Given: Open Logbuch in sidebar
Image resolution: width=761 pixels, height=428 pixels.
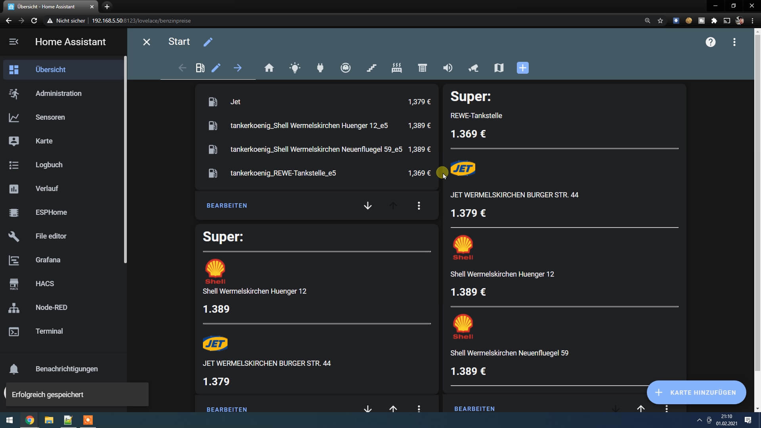Looking at the screenshot, I should (63, 165).
